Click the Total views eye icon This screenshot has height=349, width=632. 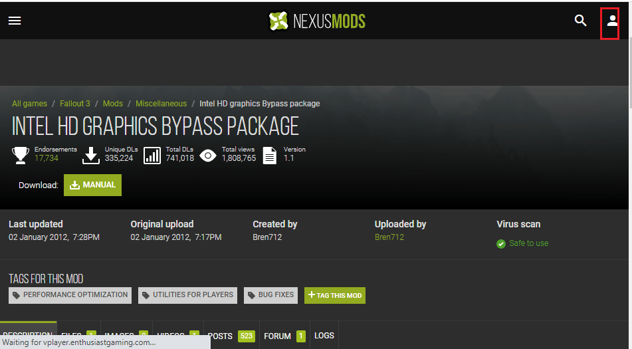click(208, 155)
